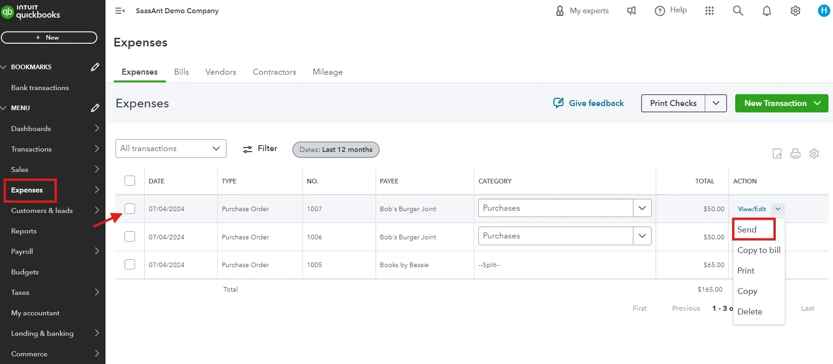Expand the Expenses sidebar chevron

97,190
